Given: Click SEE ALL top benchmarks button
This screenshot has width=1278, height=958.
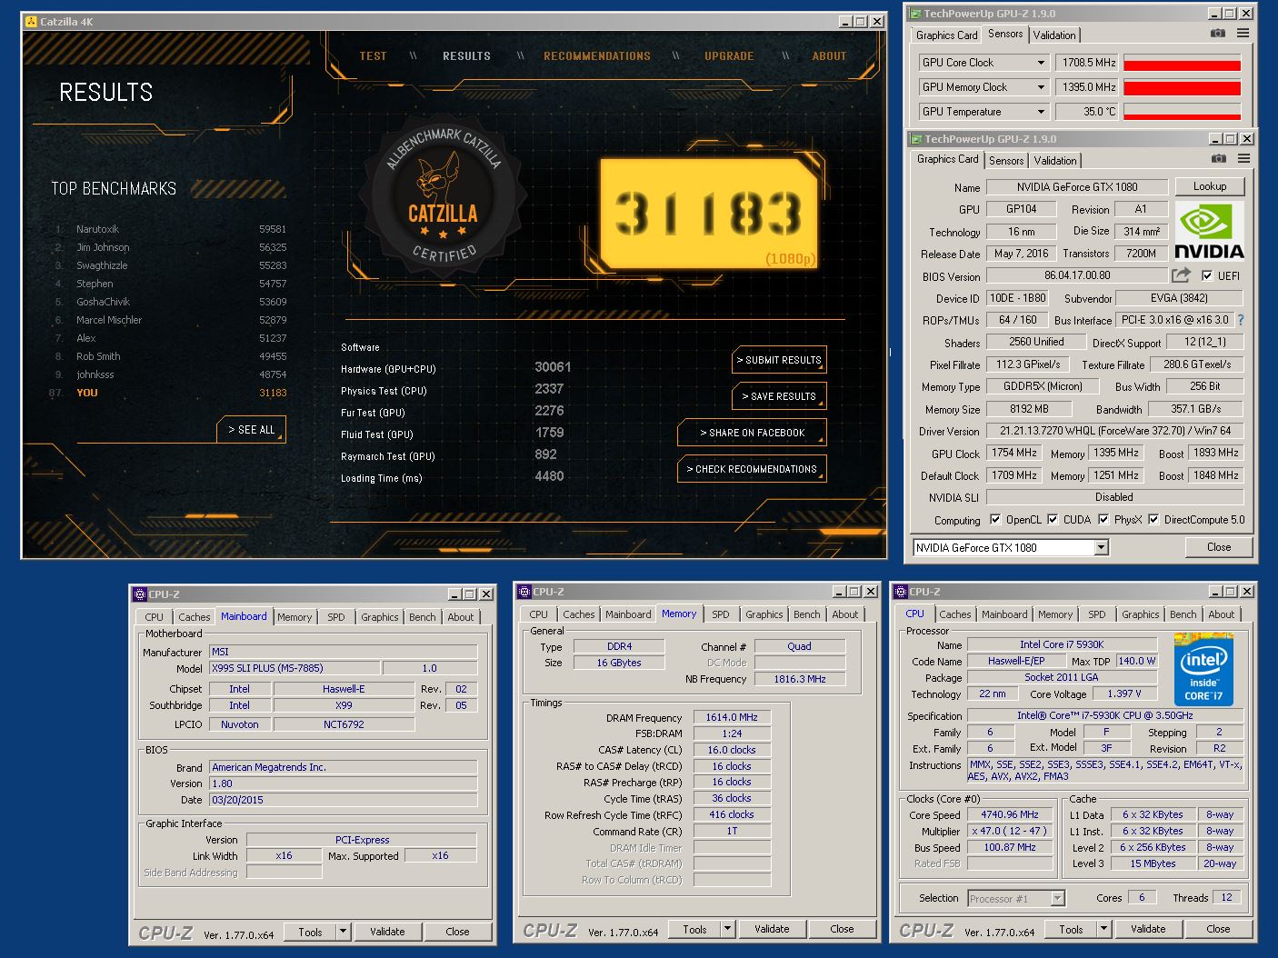Looking at the screenshot, I should [x=251, y=430].
